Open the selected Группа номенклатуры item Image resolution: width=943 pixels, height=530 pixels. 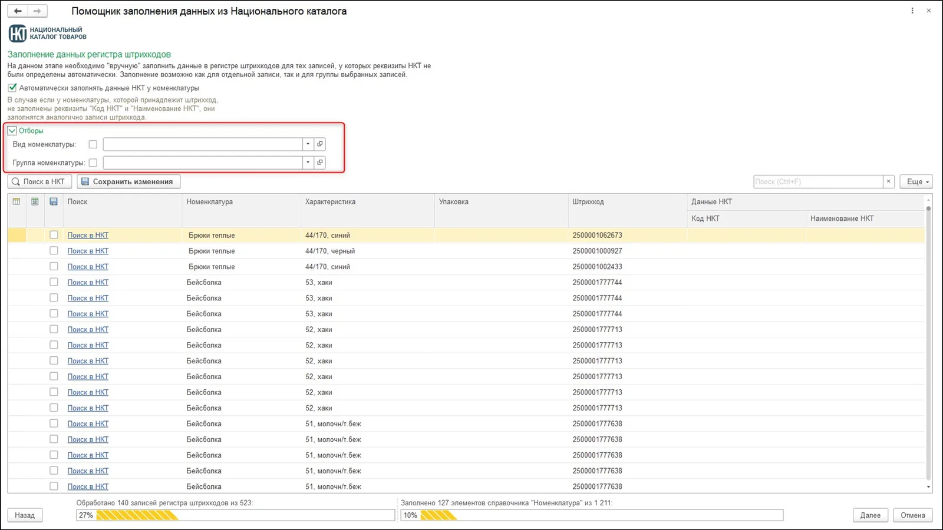[x=320, y=163]
